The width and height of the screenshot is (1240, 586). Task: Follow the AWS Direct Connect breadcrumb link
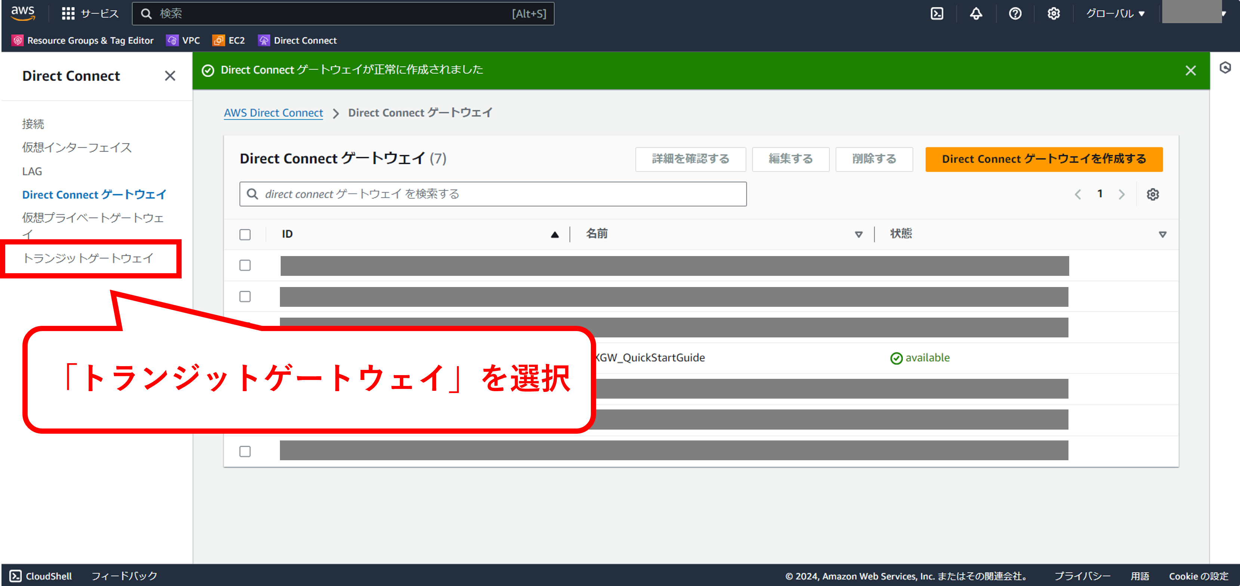coord(273,112)
